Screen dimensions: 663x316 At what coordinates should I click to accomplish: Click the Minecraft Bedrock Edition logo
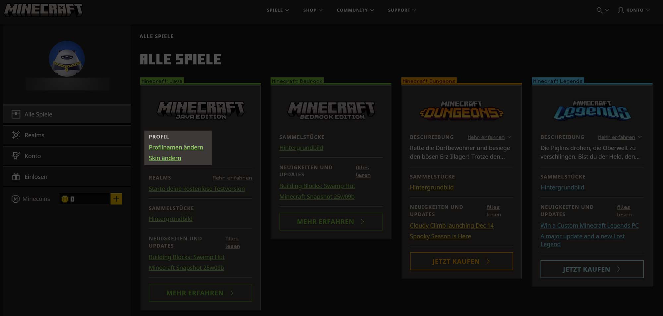[x=331, y=110]
